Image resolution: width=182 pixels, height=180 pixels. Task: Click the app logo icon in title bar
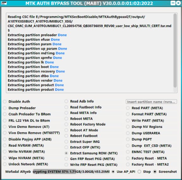[4, 3]
